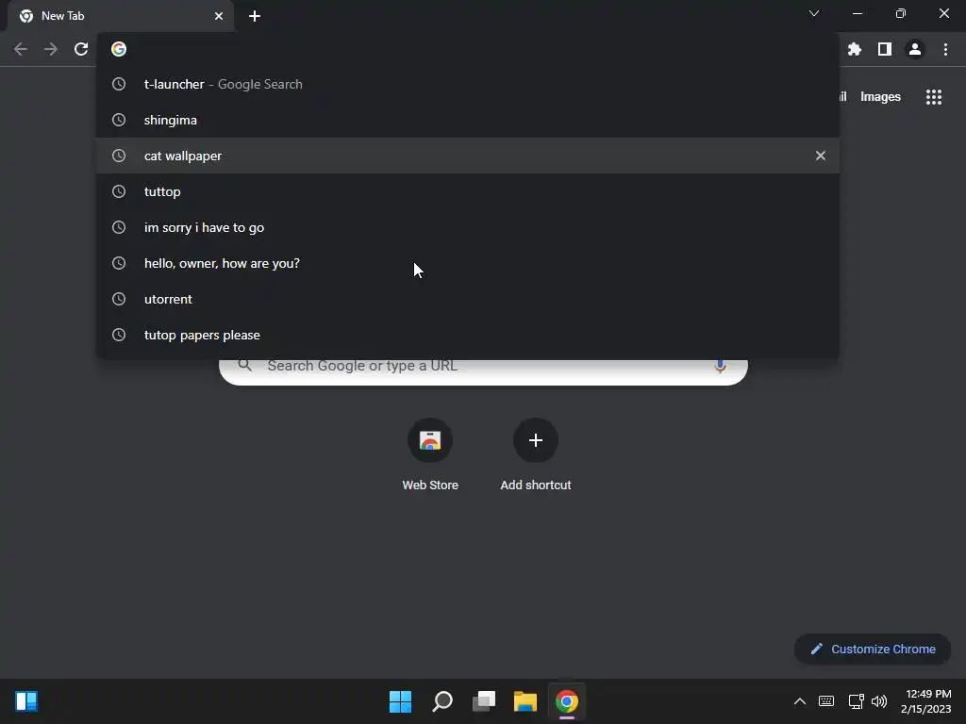
Task: Open Windows Start menu
Action: pos(400,701)
